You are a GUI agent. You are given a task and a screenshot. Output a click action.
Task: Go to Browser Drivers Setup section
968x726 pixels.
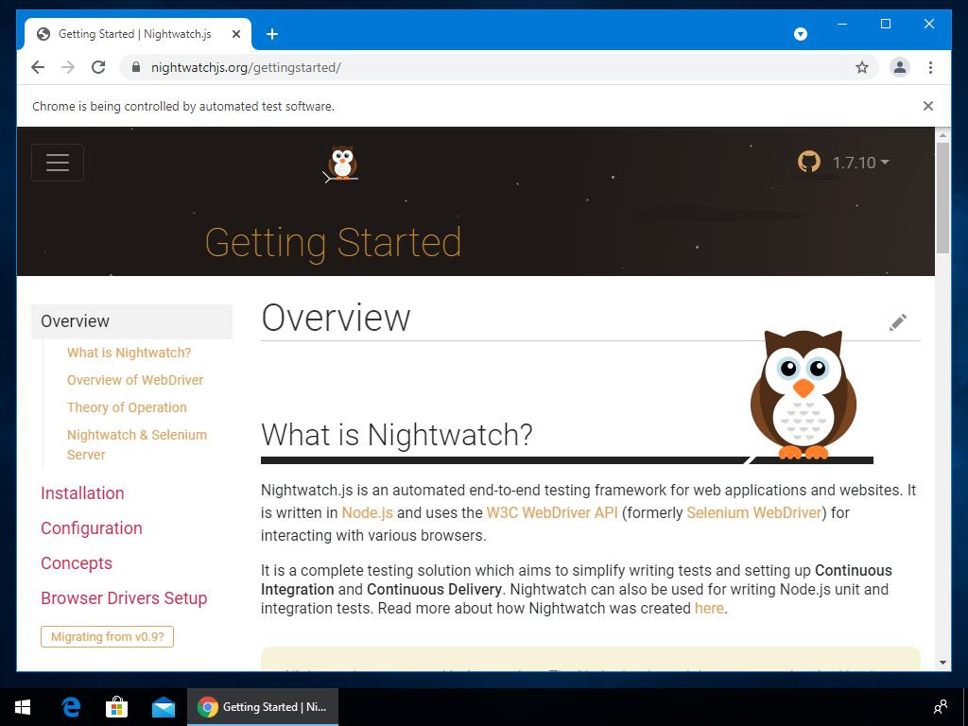click(124, 598)
